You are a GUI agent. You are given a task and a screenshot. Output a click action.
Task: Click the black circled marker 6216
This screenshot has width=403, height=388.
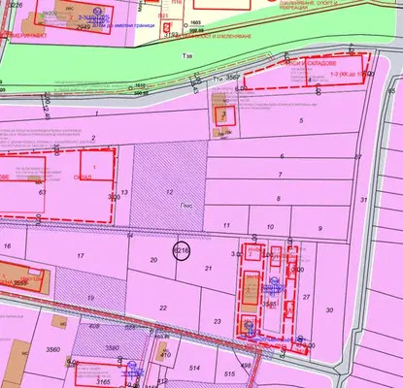[182, 251]
